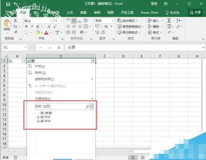
Task: Change the text orientation
Action: coord(82,32)
